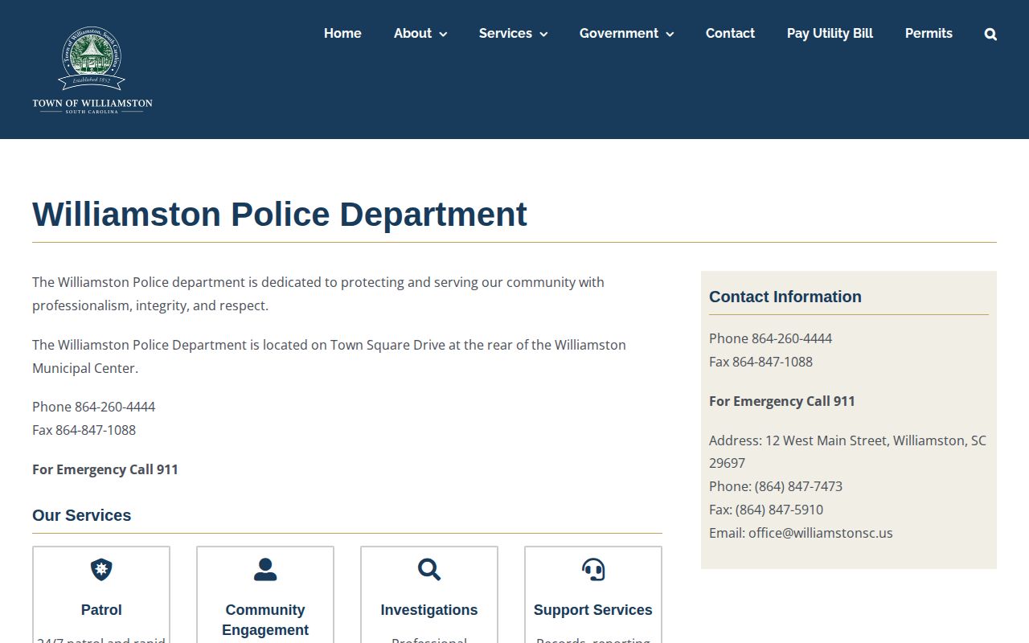Image resolution: width=1029 pixels, height=643 pixels.
Task: Click the office@williamstonsc.us email address
Action: [x=821, y=533]
